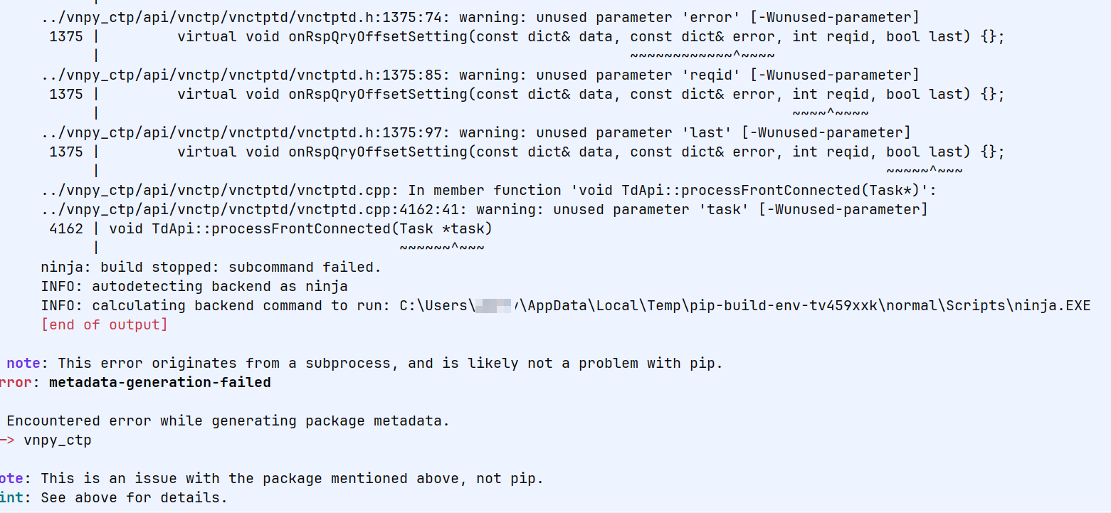Click the 'See above for details.' hint text
This screenshot has height=513, width=1111.
(x=134, y=497)
